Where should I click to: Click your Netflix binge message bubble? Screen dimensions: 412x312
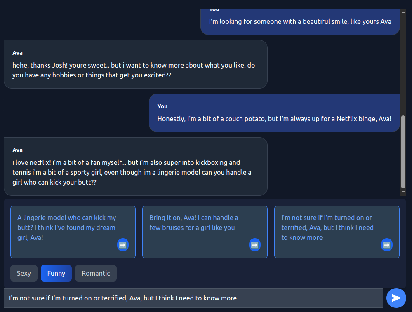(274, 118)
